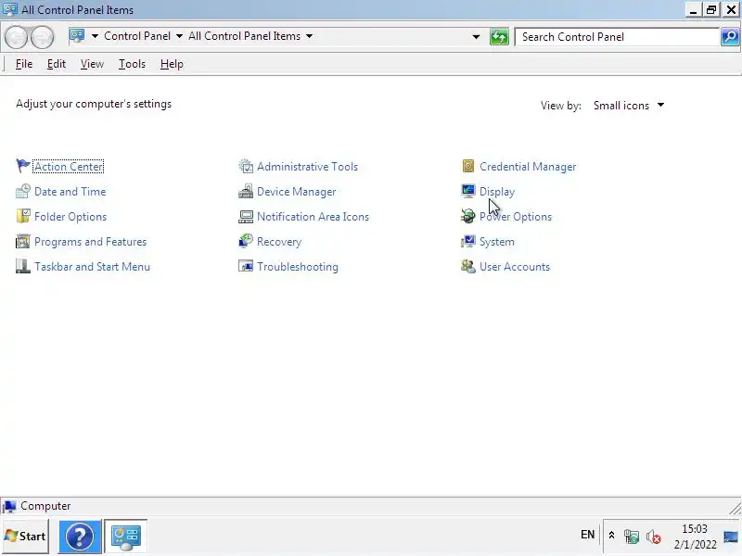Image resolution: width=742 pixels, height=556 pixels.
Task: Open the Display link
Action: point(497,192)
